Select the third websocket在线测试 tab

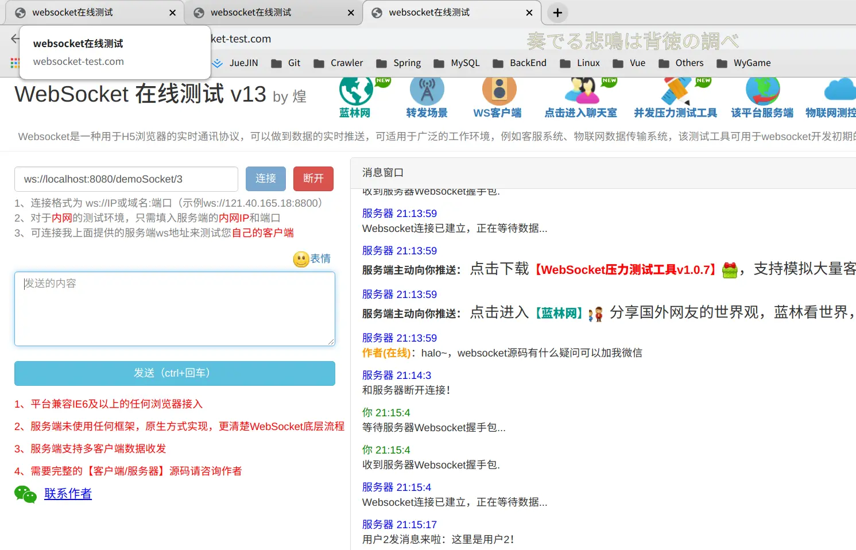coord(452,13)
